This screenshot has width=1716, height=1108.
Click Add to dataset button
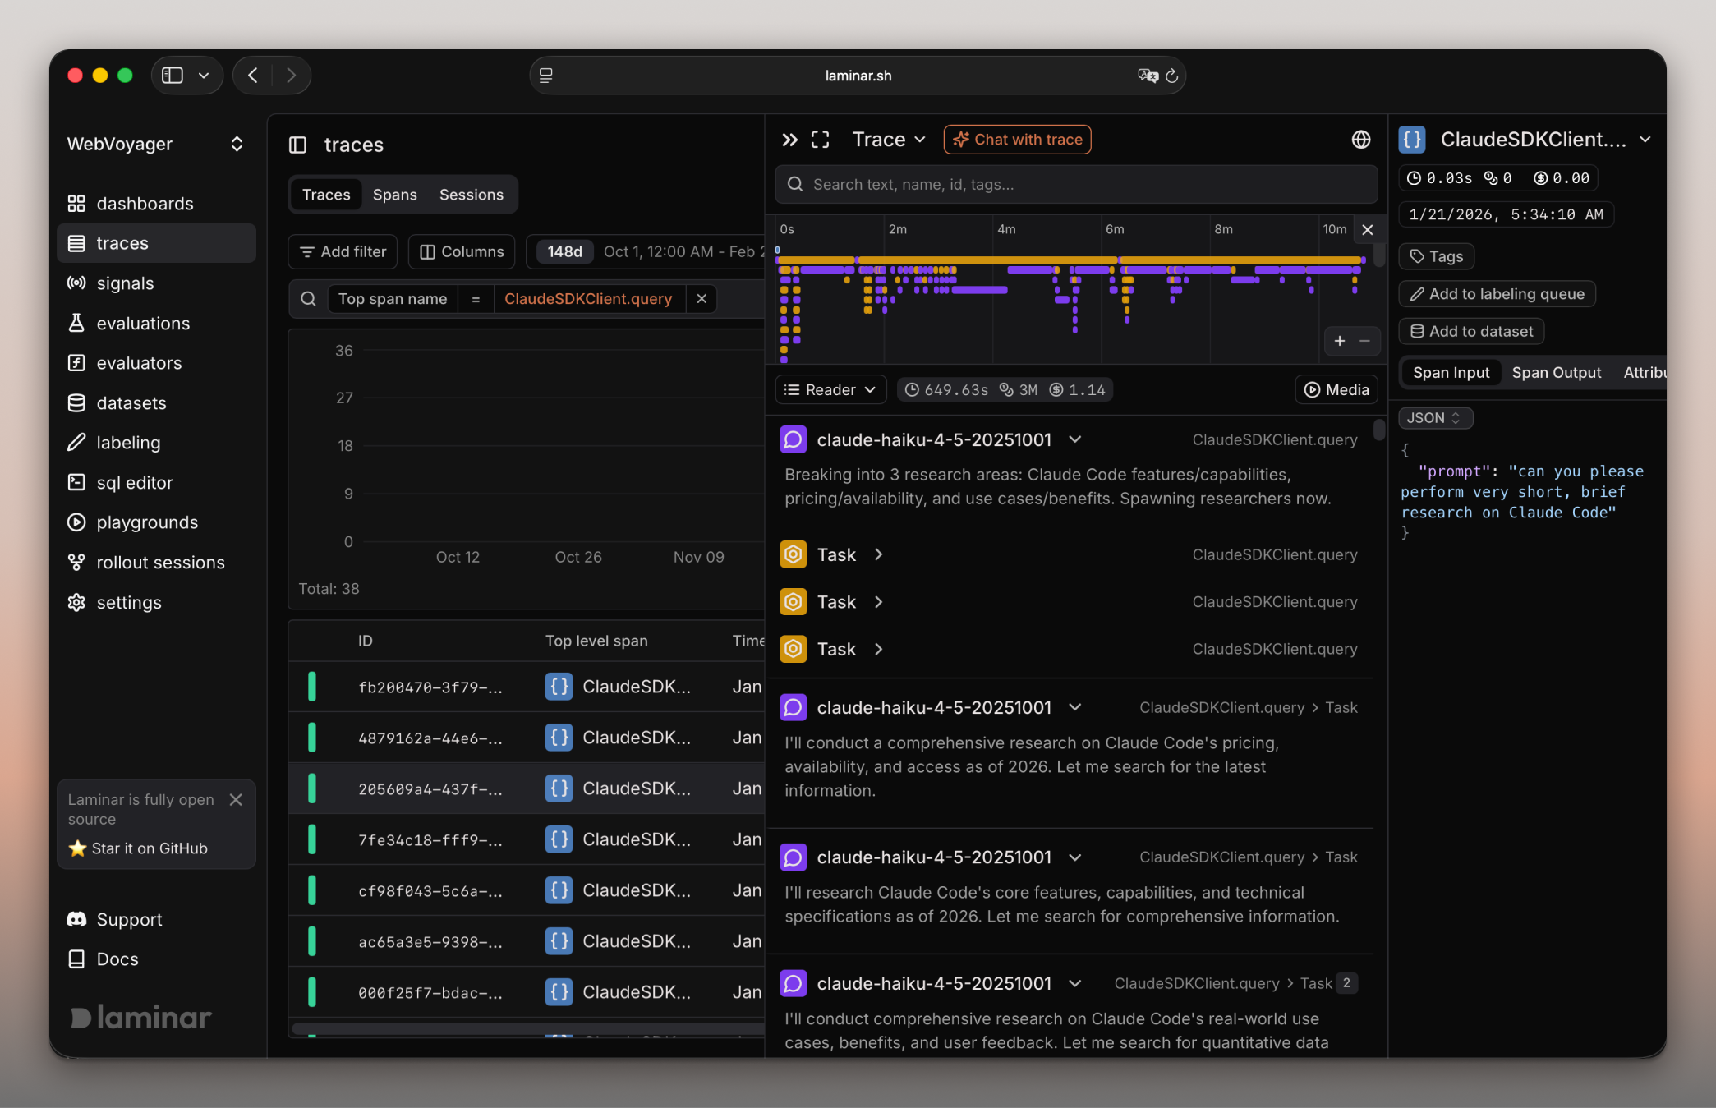[1471, 332]
